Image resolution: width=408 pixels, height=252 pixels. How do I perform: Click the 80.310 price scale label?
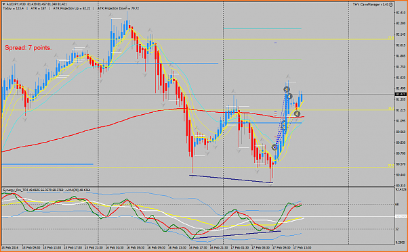point(401,186)
